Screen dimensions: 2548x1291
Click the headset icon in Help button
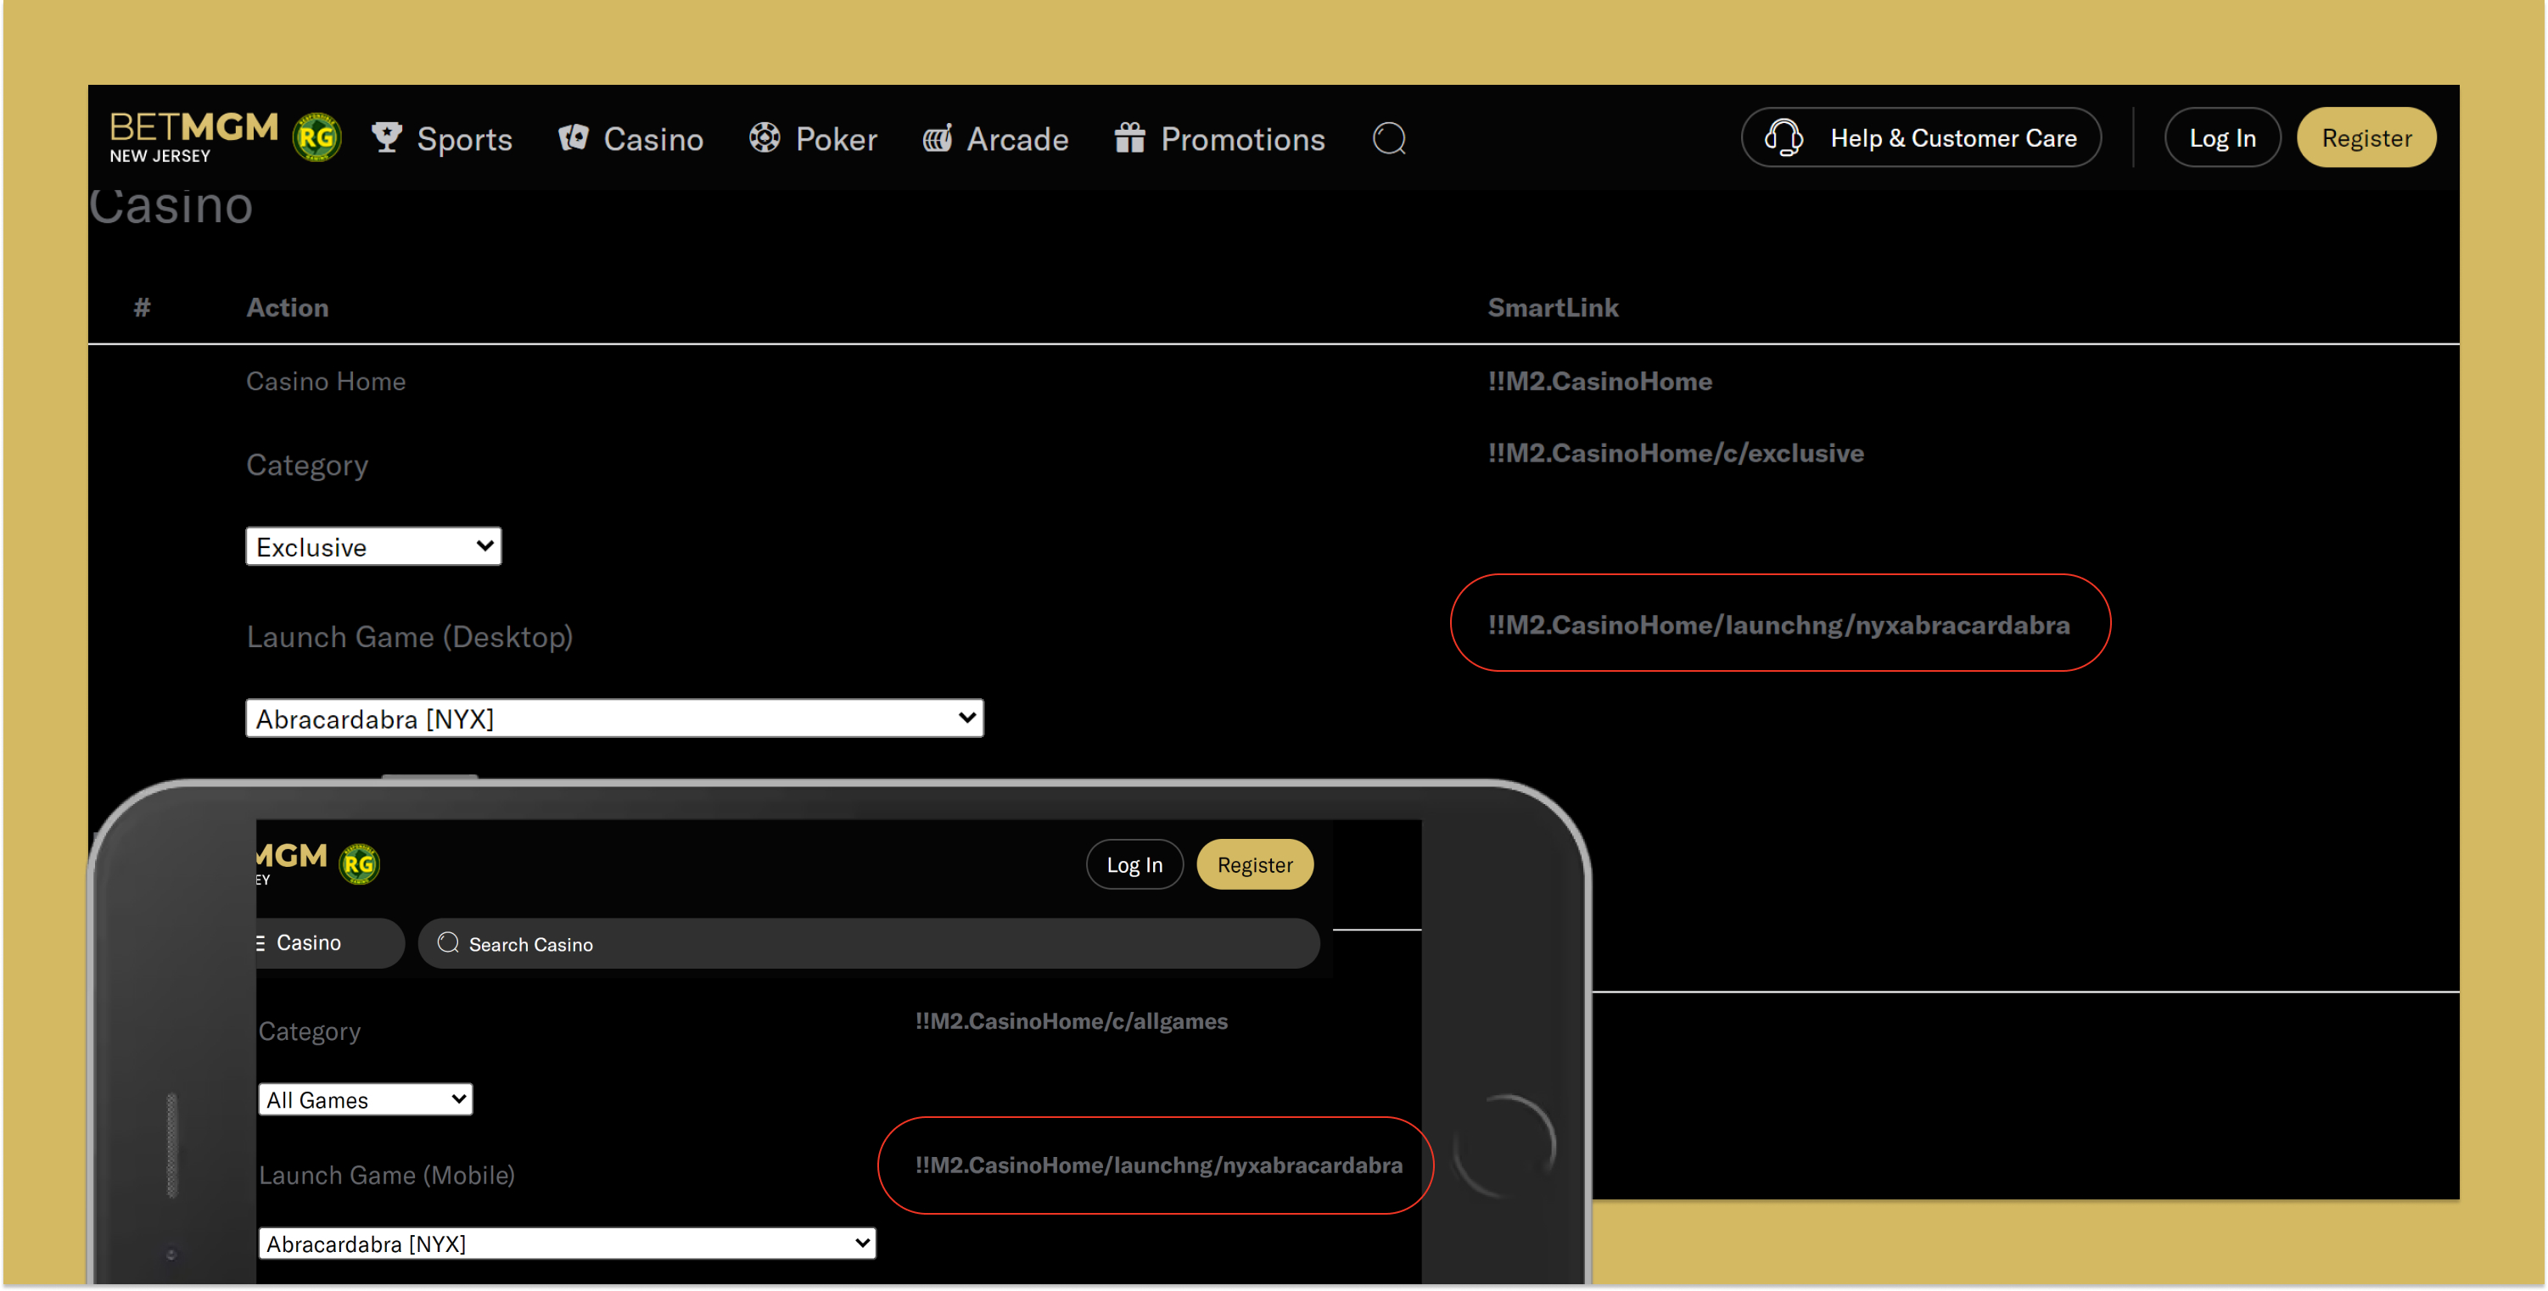[x=1784, y=137]
